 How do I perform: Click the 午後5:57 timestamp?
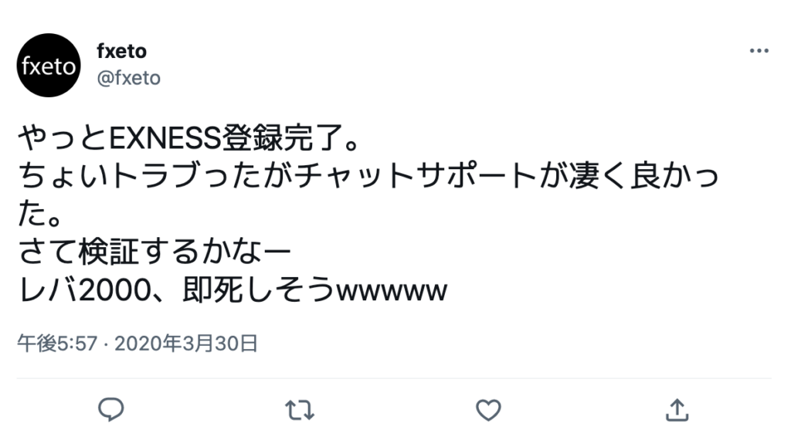[57, 344]
